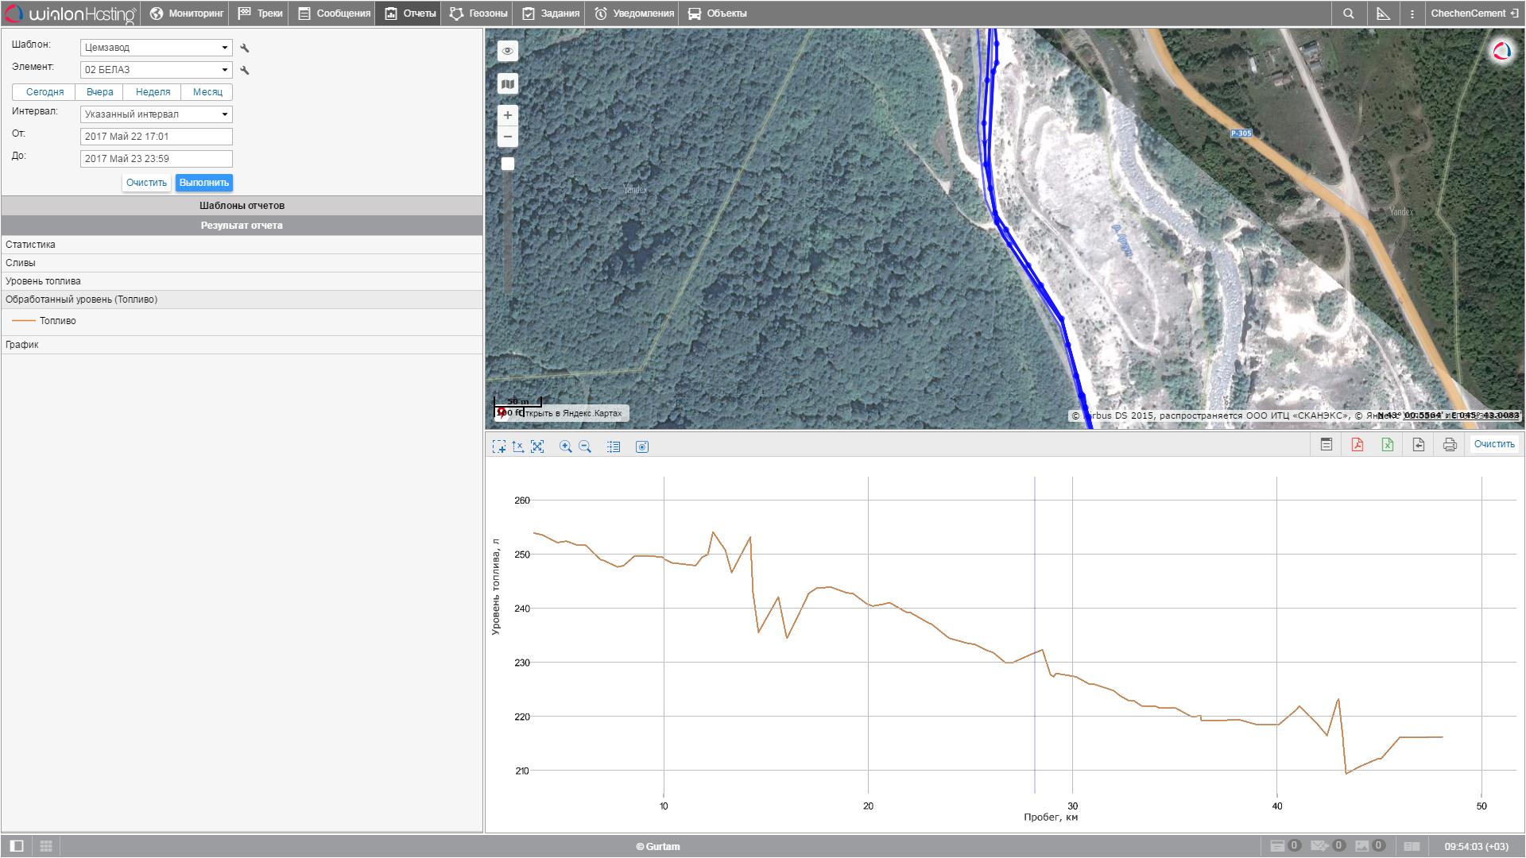Toggle map visibility eye button

(508, 51)
